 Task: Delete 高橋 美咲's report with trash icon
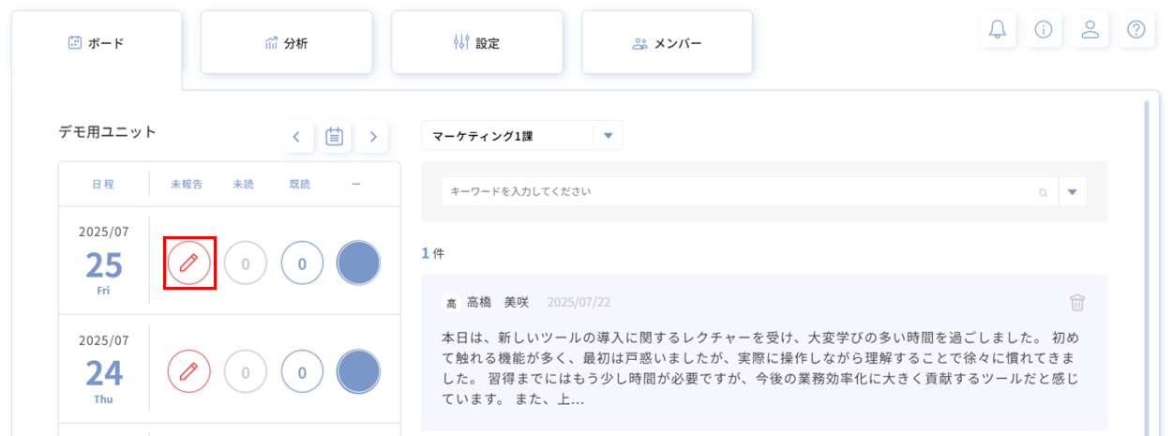(x=1077, y=302)
